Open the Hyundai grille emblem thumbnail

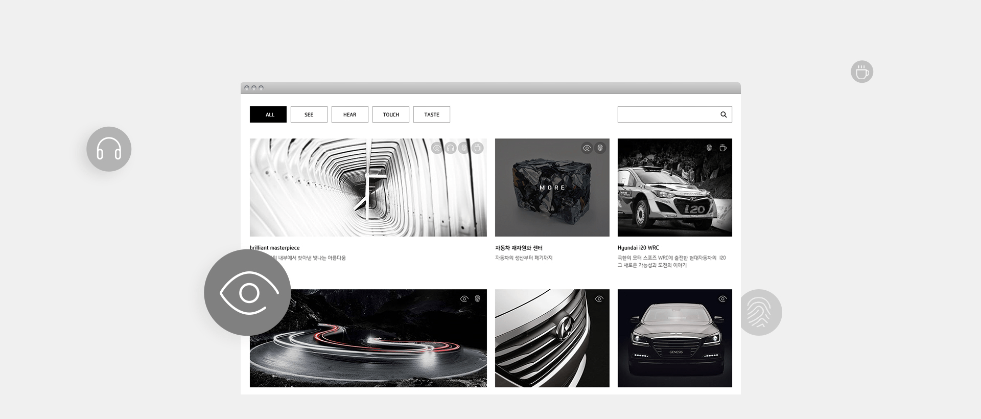552,338
